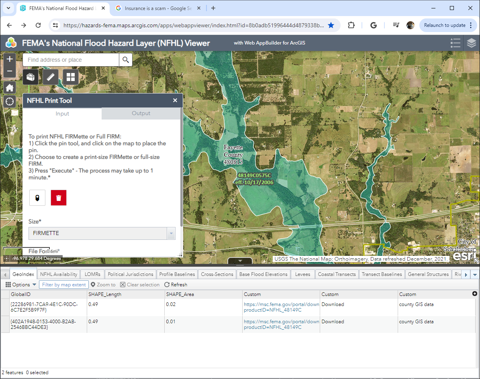Close the Insurance is a scam tab
480x379 pixels.
(x=199, y=8)
